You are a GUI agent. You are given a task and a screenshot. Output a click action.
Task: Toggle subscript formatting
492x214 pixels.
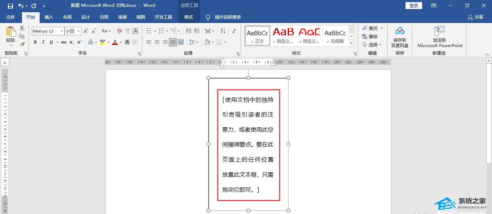(x=72, y=42)
